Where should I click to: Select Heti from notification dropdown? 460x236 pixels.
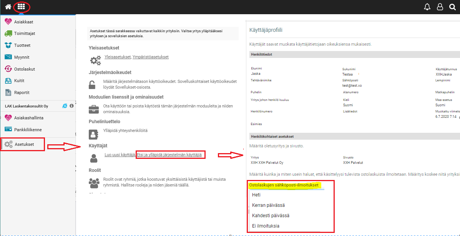pyautogui.click(x=256, y=195)
